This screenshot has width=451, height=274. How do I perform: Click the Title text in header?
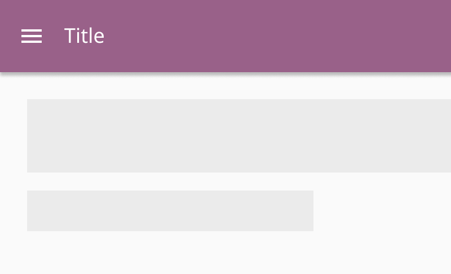pos(84,36)
